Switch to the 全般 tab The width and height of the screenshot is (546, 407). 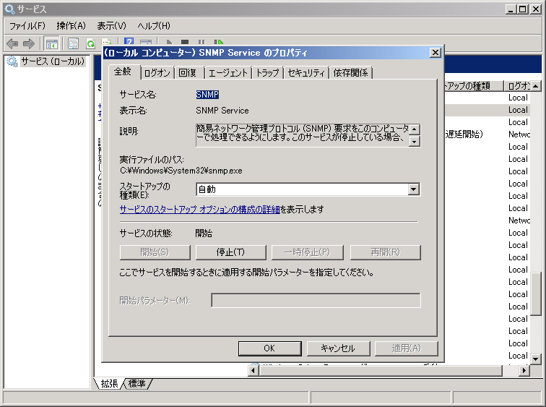pos(123,72)
